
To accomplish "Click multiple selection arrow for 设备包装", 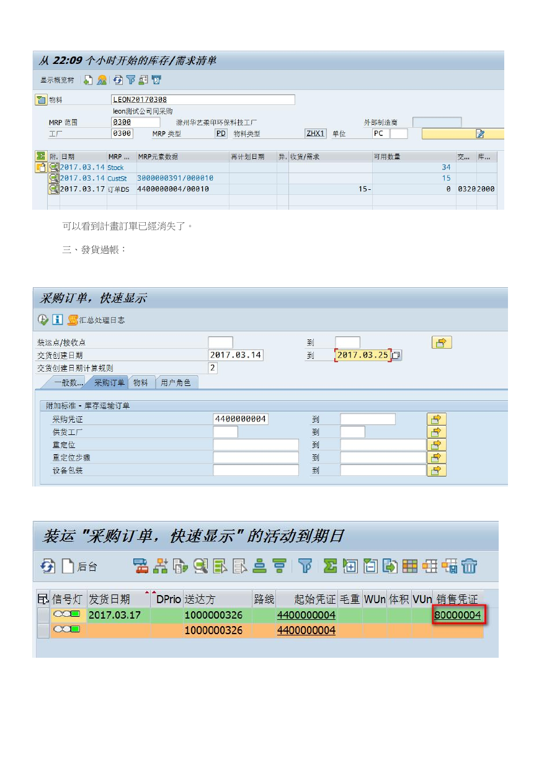I will pos(437,470).
